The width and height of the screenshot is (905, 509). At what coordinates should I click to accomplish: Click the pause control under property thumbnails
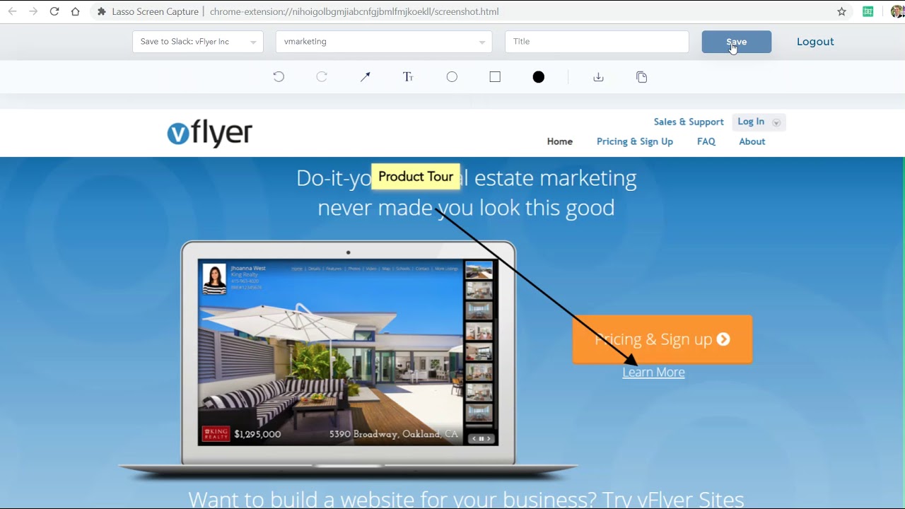click(481, 438)
